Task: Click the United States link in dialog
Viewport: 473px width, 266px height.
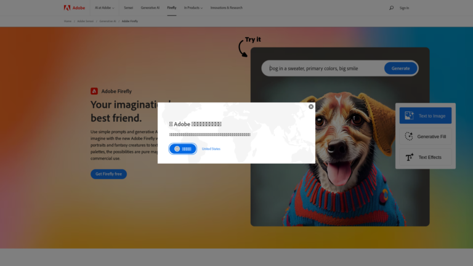Action: [211, 149]
